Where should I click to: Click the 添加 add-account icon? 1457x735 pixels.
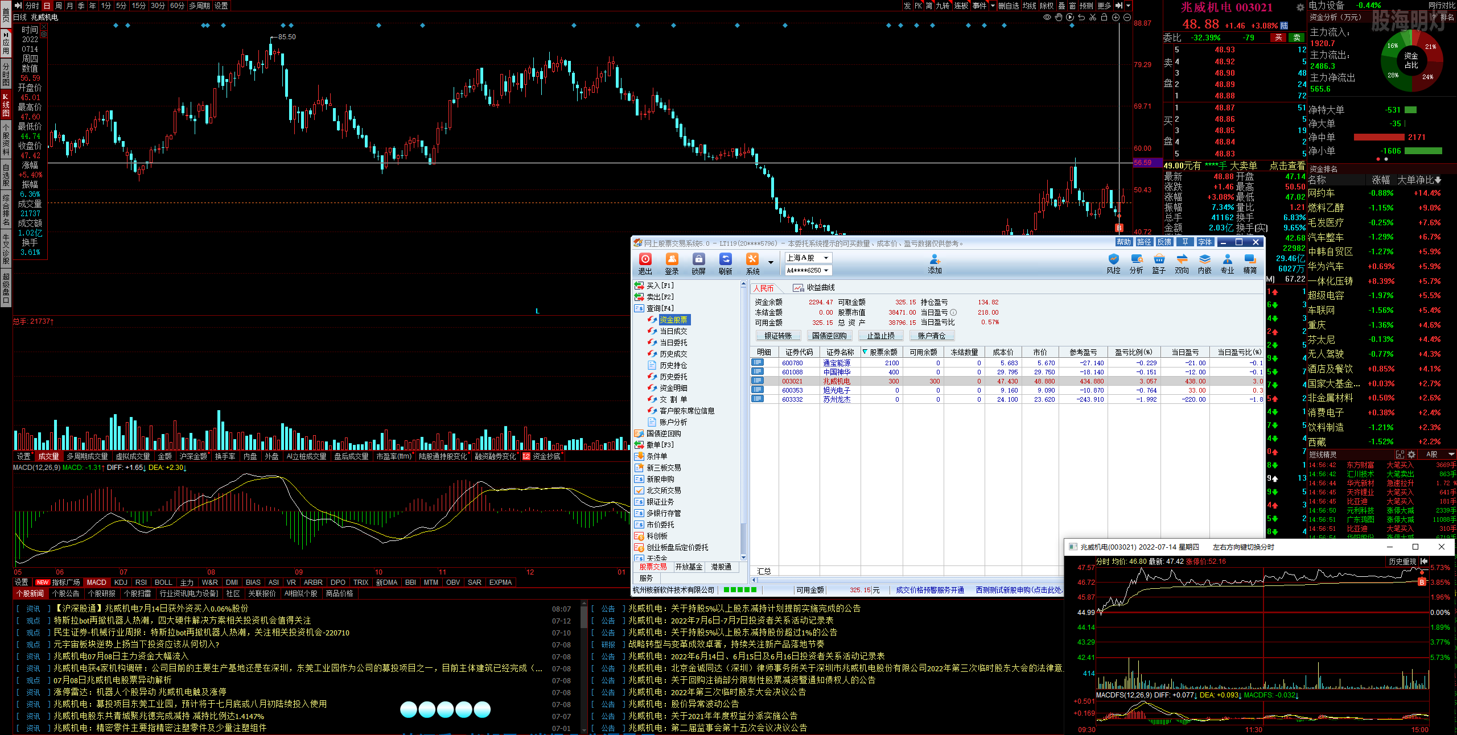(x=935, y=264)
